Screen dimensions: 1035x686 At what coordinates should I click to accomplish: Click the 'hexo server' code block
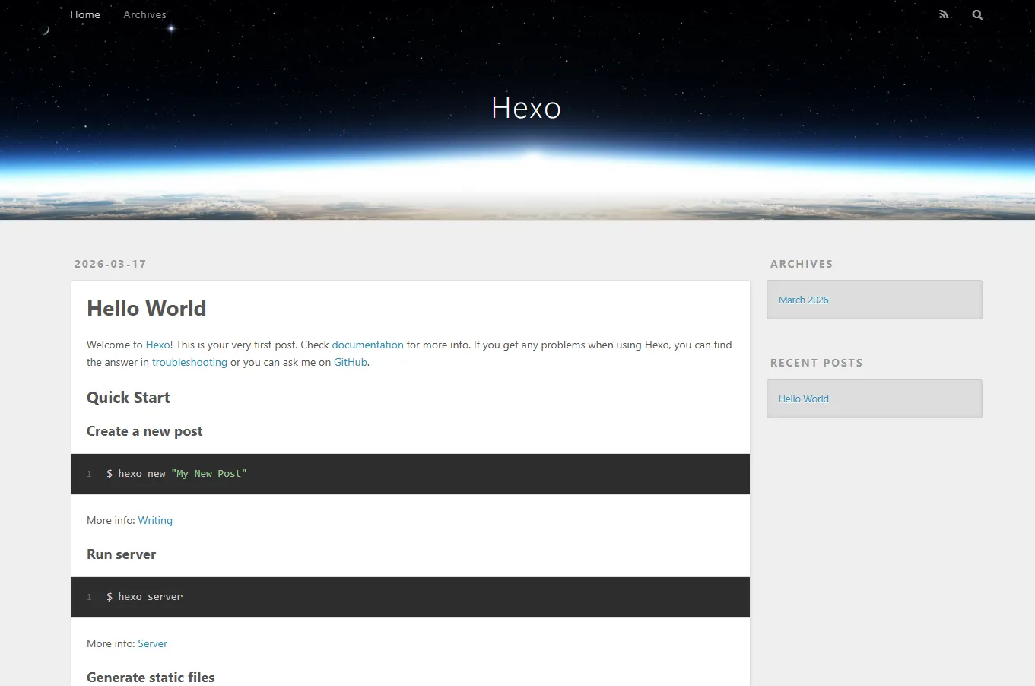pyautogui.click(x=410, y=597)
